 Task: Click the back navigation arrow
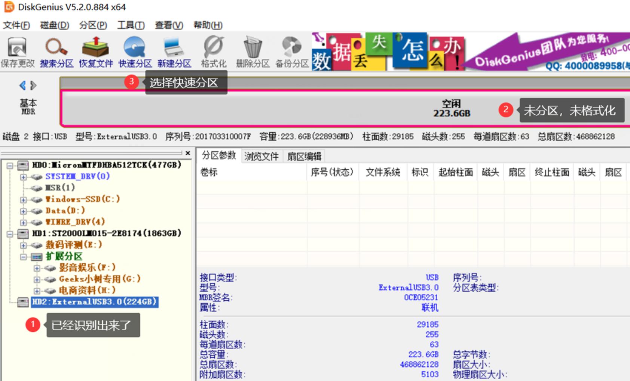pos(22,85)
